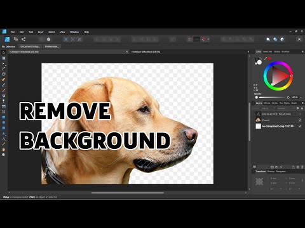Screen dimensions: 305x228
Task: Click the Document Setup button
Action: pyautogui.click(x=30, y=46)
